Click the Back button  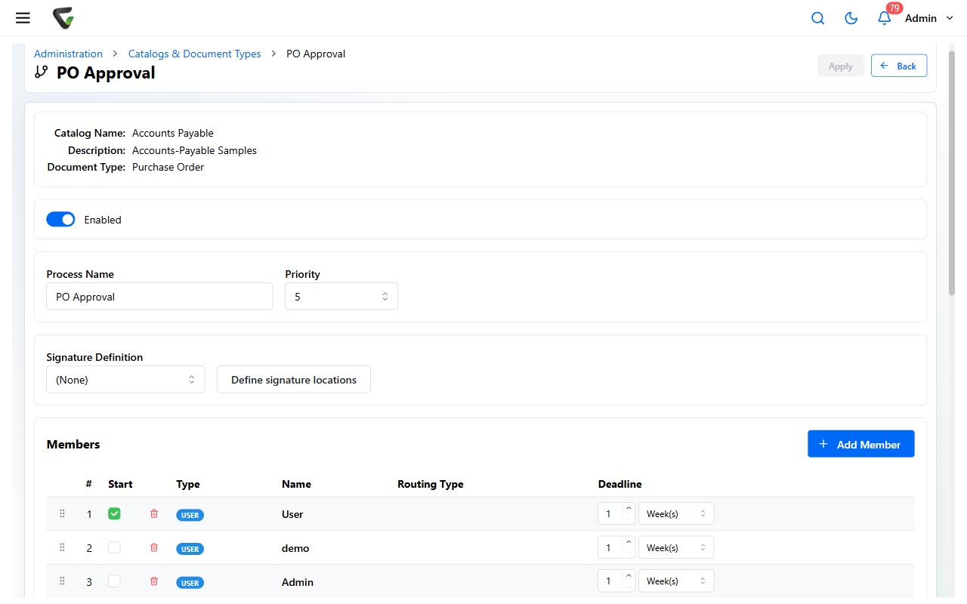(x=899, y=66)
